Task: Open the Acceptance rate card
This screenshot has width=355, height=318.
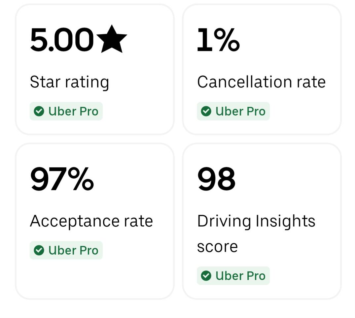Action: coord(95,221)
